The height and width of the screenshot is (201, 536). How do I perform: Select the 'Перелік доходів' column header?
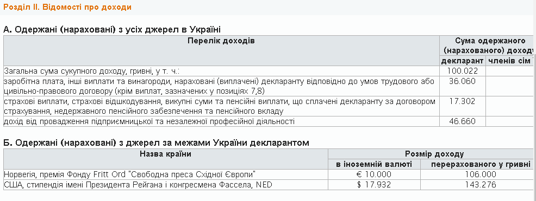[221, 41]
